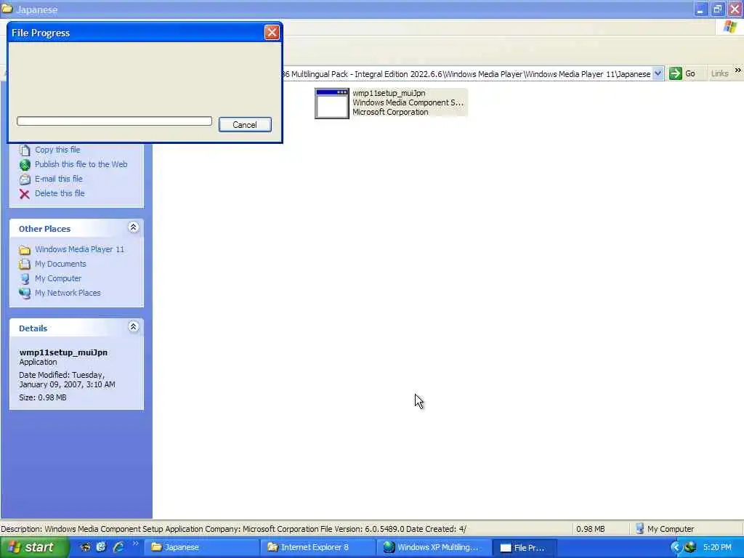
Task: Close the File Progress dialog
Action: (272, 32)
